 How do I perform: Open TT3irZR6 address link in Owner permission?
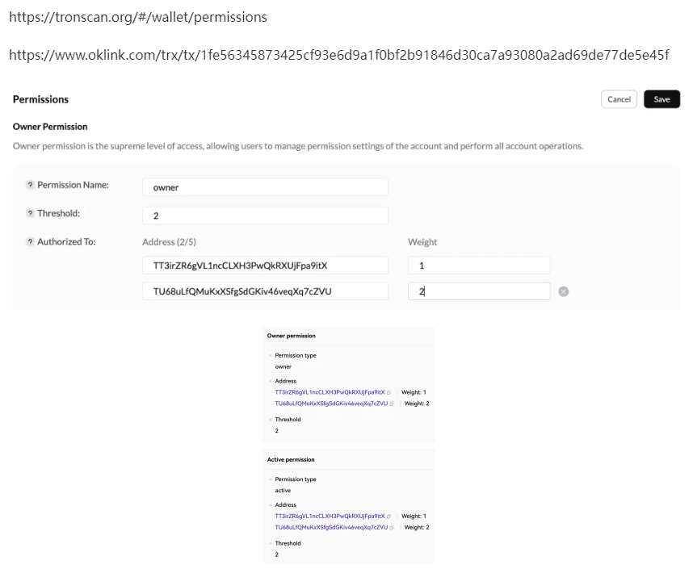330,392
